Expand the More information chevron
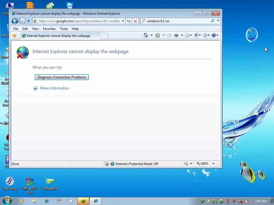This screenshot has width=274, height=205. pyautogui.click(x=36, y=89)
